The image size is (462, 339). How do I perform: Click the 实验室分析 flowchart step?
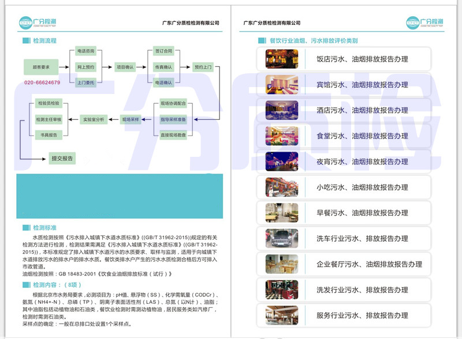93,119
